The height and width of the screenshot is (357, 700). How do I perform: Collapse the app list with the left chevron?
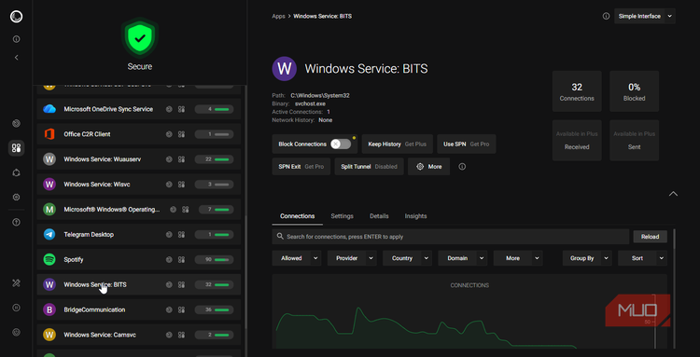point(17,58)
